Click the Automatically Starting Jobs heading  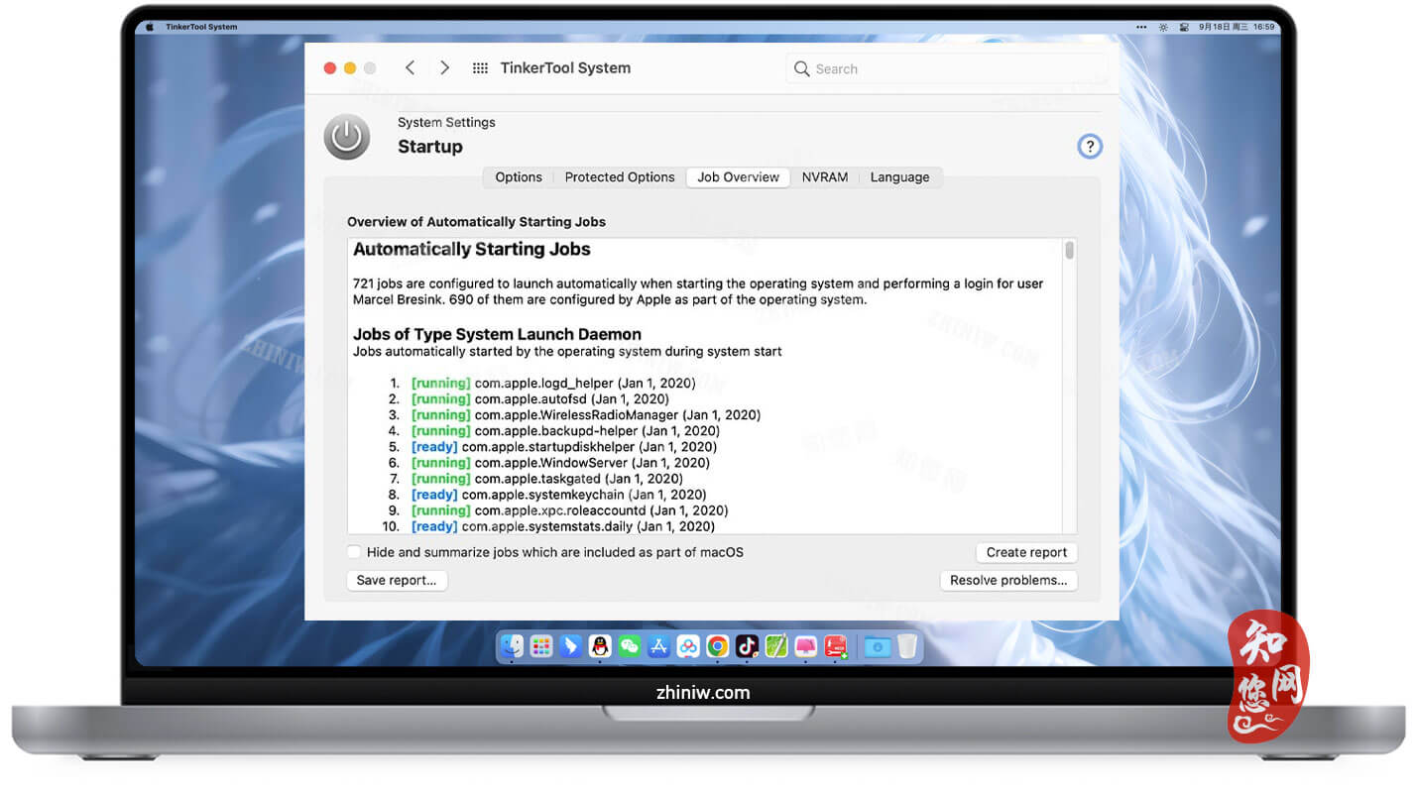pyautogui.click(x=472, y=249)
